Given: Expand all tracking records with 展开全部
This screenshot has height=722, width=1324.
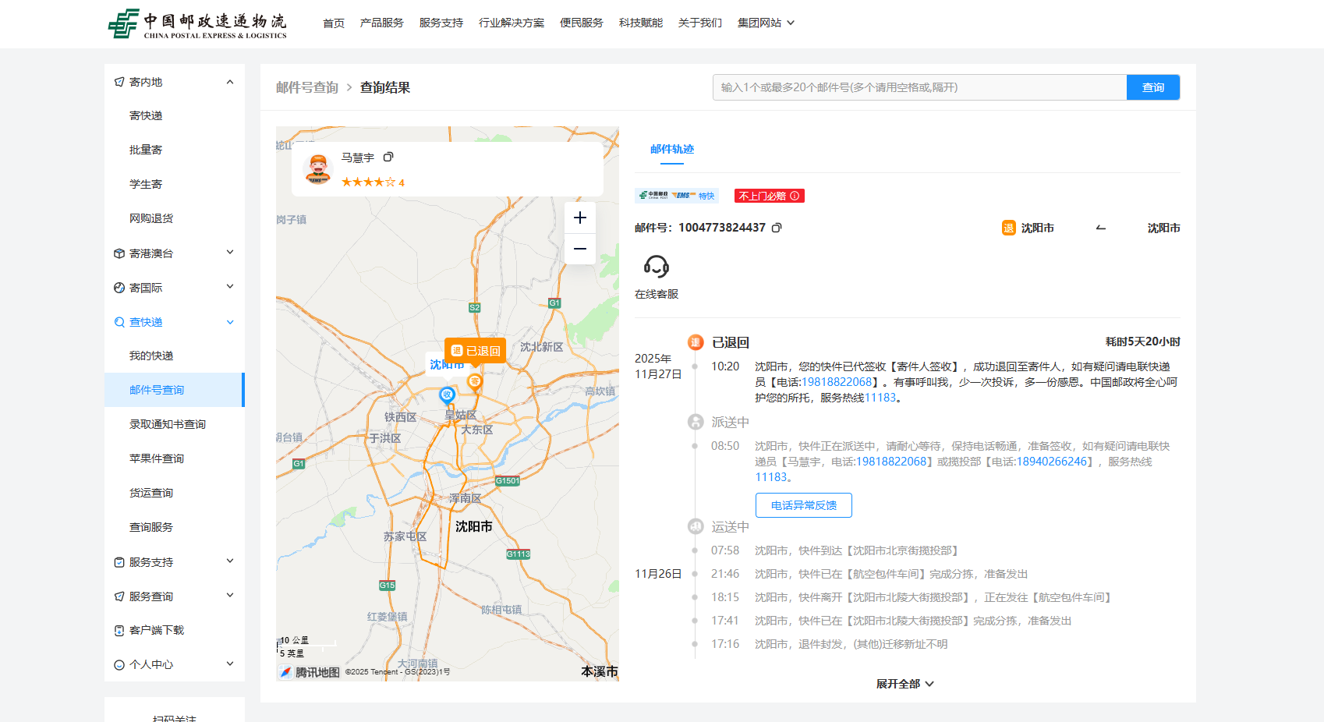Looking at the screenshot, I should [x=904, y=684].
